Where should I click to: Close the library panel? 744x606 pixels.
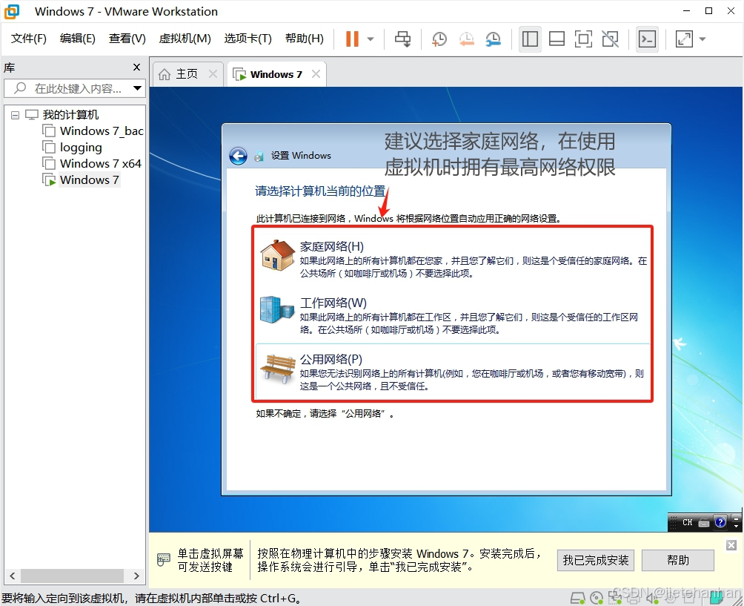[136, 67]
